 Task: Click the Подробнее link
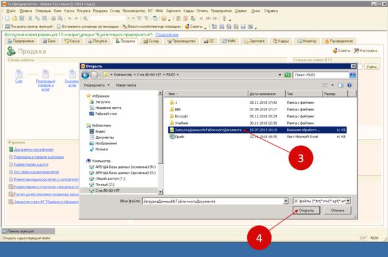click(167, 35)
